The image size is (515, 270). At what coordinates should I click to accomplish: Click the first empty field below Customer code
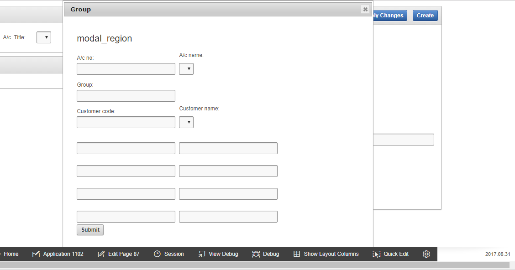click(x=126, y=148)
